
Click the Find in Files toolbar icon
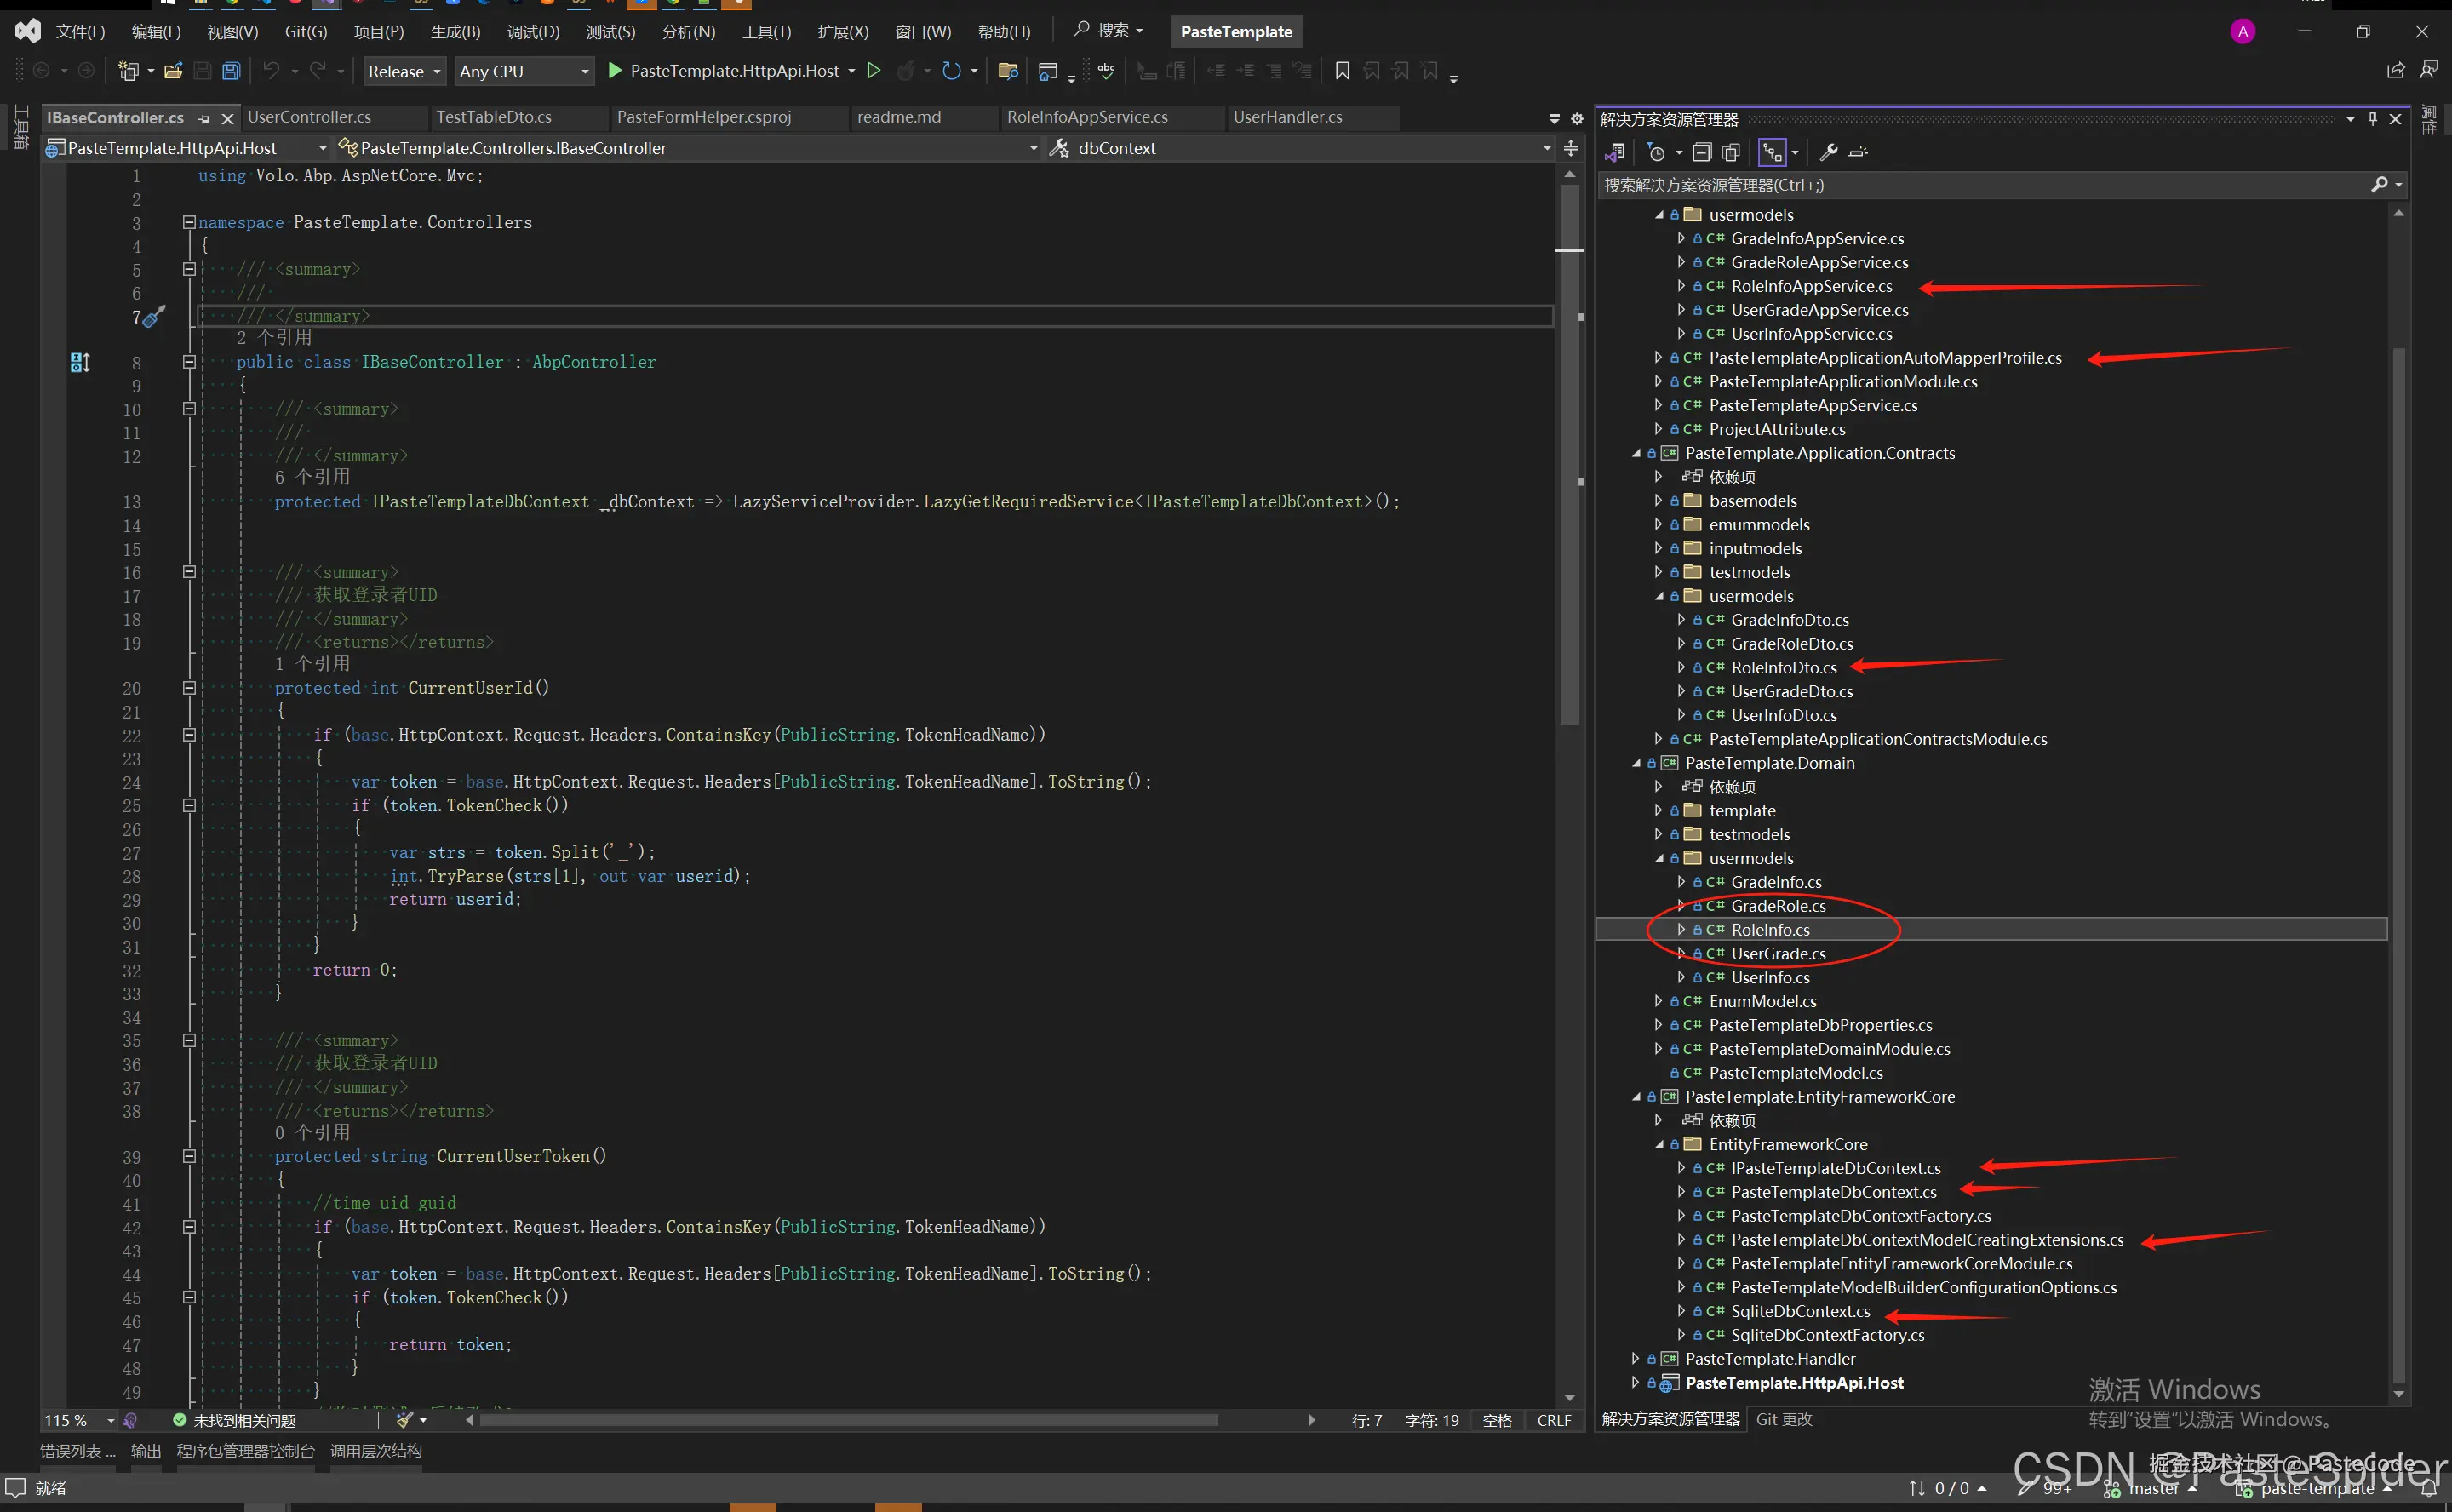click(x=1008, y=71)
